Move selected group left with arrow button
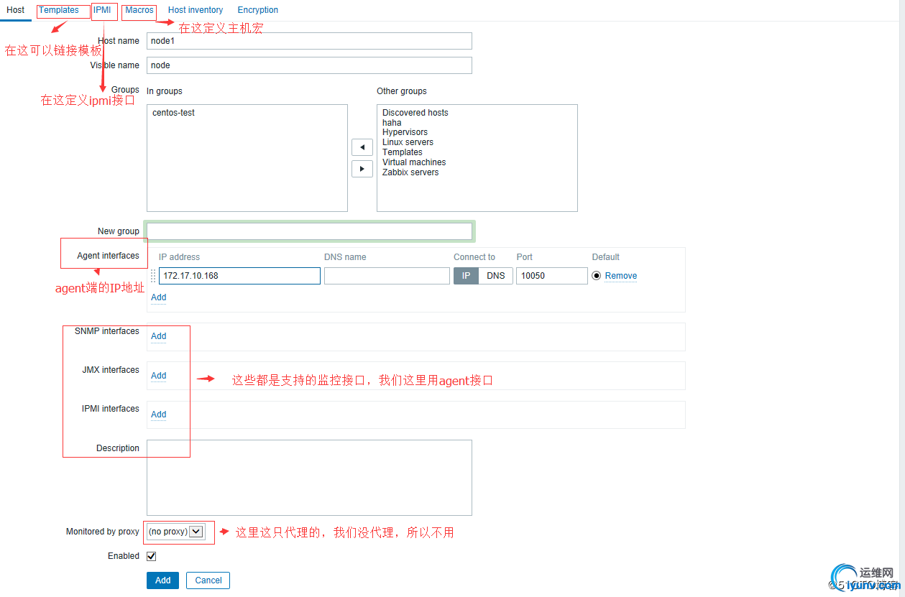Viewport: 905px width, 597px height. pos(362,147)
